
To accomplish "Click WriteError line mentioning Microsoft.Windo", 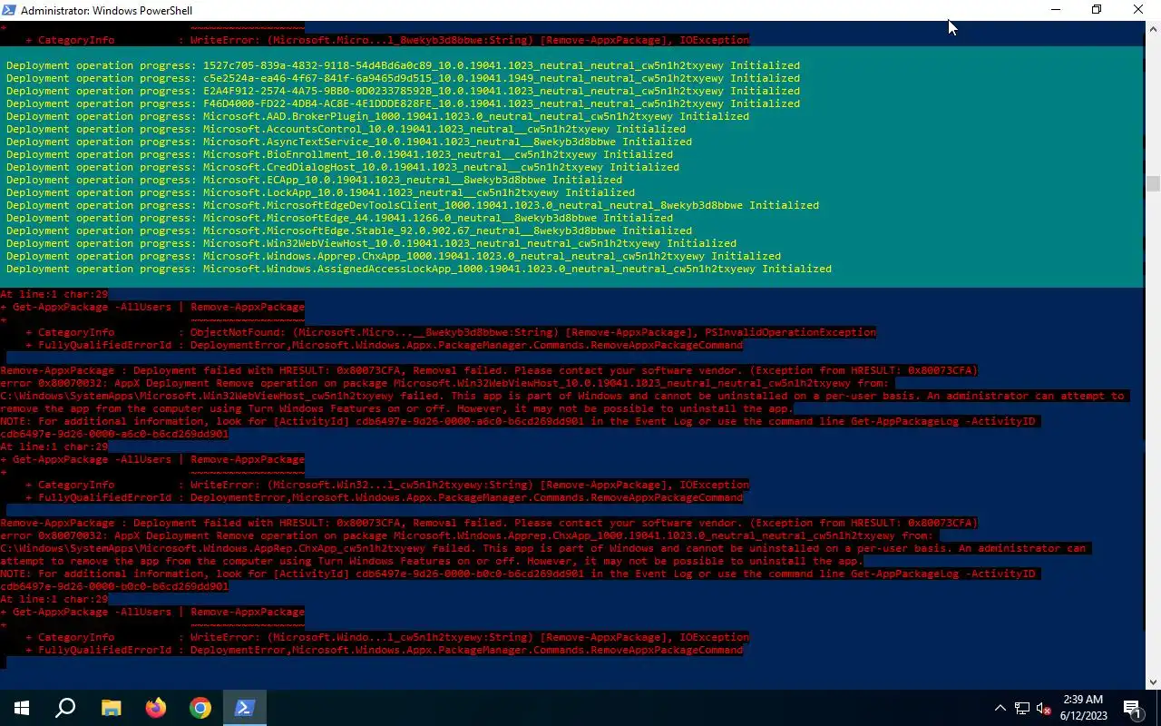I will [x=387, y=637].
